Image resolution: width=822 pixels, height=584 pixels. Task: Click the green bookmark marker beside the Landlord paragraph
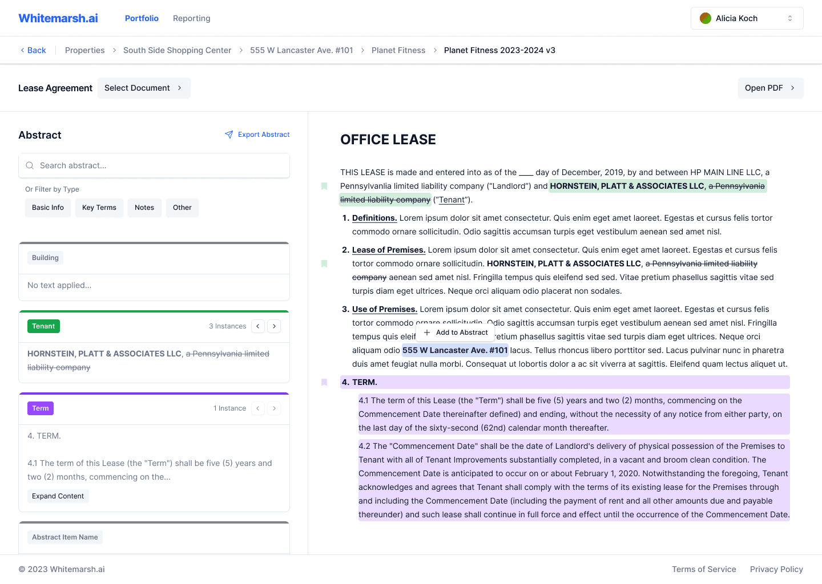tap(324, 186)
